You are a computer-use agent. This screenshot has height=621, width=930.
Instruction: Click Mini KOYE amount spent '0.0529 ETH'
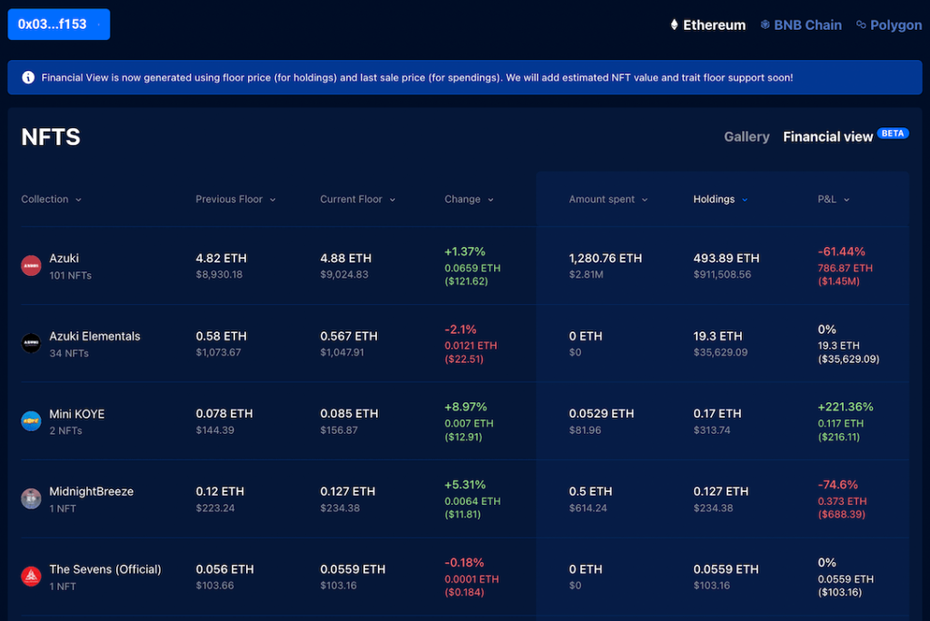tap(601, 413)
